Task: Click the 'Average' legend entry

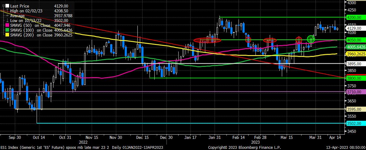Action: pos(17,16)
